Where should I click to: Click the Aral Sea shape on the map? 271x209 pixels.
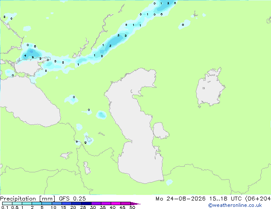click(210, 88)
